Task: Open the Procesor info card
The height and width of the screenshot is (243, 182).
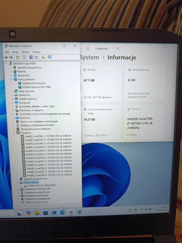Action: [x=144, y=122]
